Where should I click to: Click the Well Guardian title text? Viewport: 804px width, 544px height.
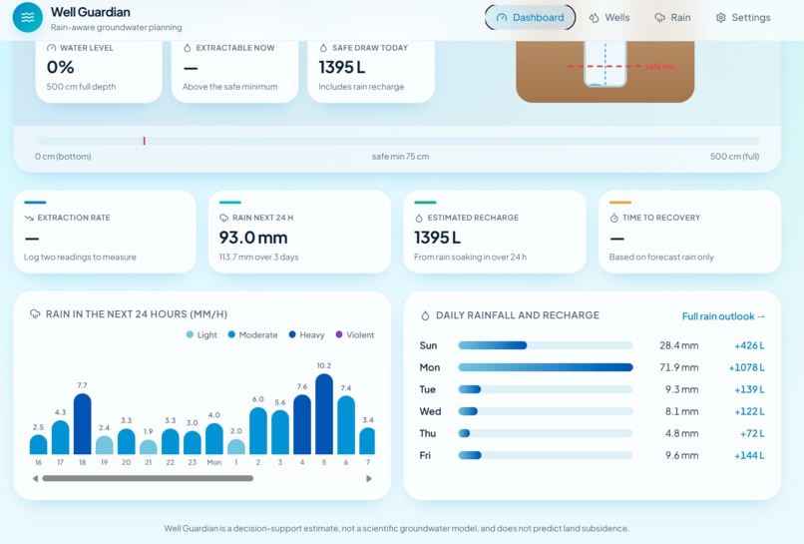pyautogui.click(x=90, y=12)
